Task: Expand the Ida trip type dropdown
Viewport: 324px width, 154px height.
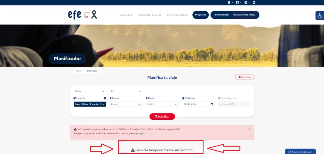Action: tap(126, 91)
